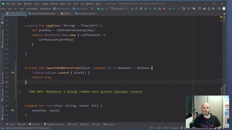Viewport: 232px width, 130px height.
Task: Click the red Stop button
Action: pyautogui.click(x=164, y=9)
